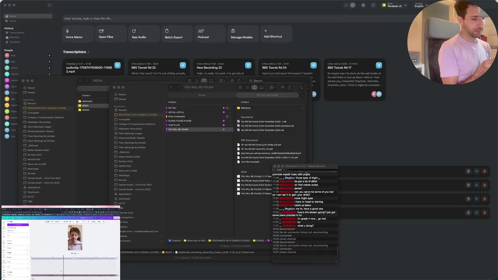Image resolution: width=498 pixels, height=280 pixels.
Task: Open the Language English dropdown
Action: click(421, 5)
